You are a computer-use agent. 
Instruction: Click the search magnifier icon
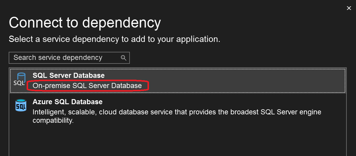[x=124, y=58]
